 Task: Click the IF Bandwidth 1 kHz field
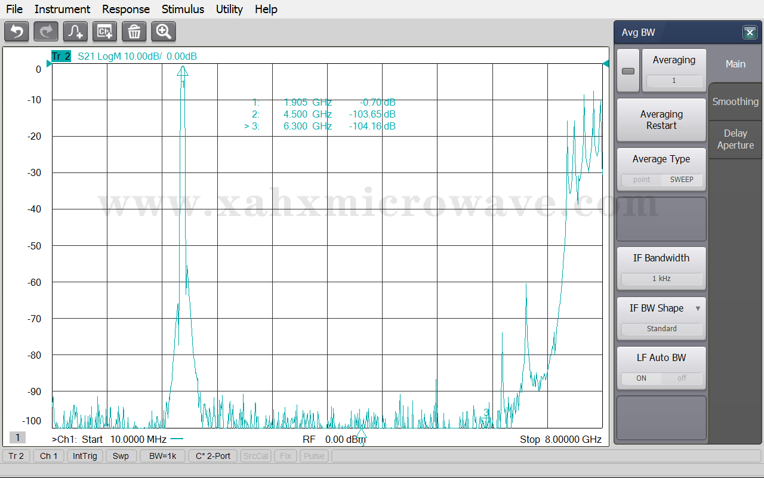(661, 279)
